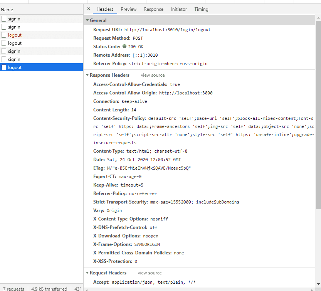
Task: Click the Remote Address value
Action: pos(145,55)
